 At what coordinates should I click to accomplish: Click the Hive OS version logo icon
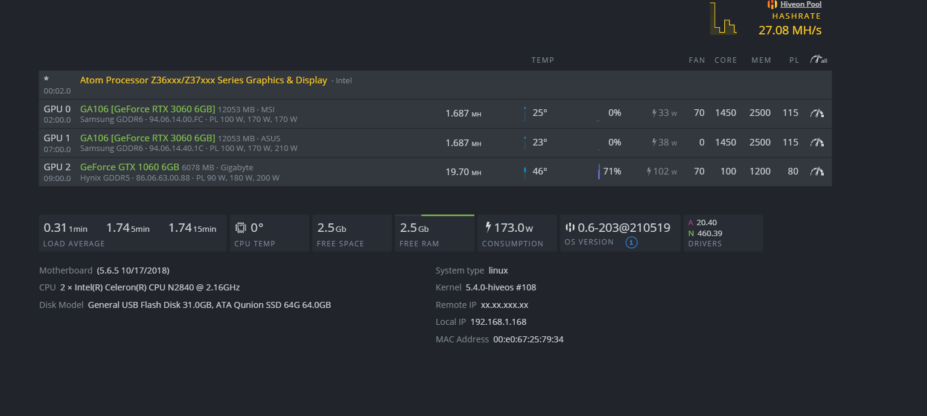570,228
